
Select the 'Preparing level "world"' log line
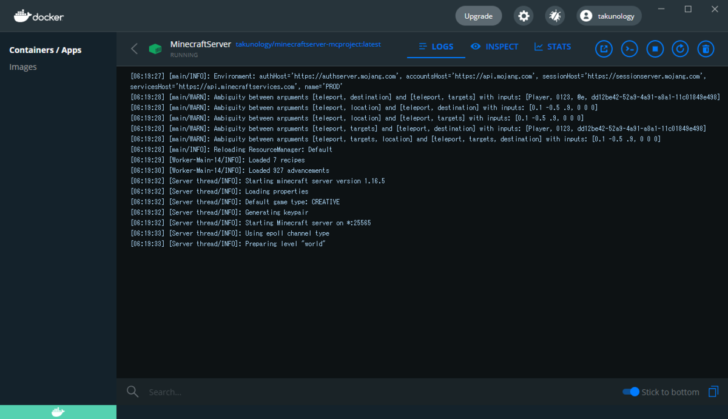(228, 244)
